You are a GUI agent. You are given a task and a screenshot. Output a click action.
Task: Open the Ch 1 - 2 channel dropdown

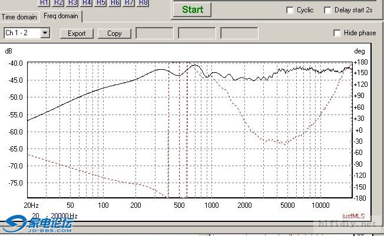[45, 33]
